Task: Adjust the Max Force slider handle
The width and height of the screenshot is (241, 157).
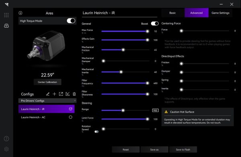Action: pyautogui.click(x=147, y=31)
